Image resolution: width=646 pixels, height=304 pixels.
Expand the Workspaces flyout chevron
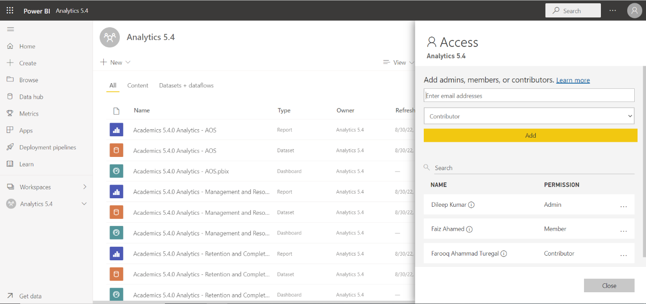85,187
